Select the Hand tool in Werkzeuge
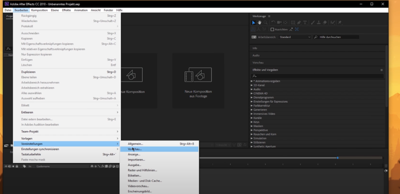The width and height of the screenshot is (400, 194). coord(260,23)
